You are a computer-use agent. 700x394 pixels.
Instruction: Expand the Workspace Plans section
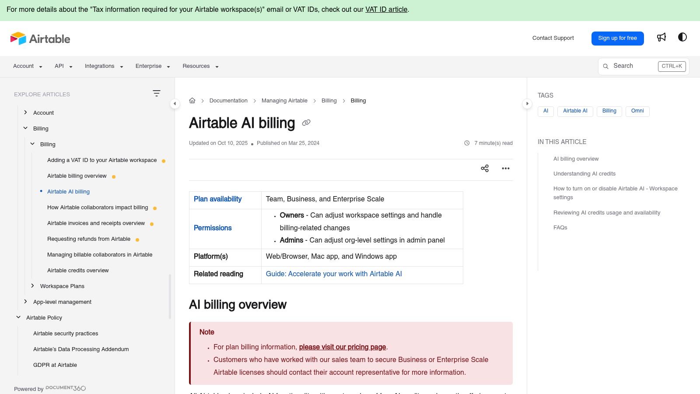[x=32, y=286]
